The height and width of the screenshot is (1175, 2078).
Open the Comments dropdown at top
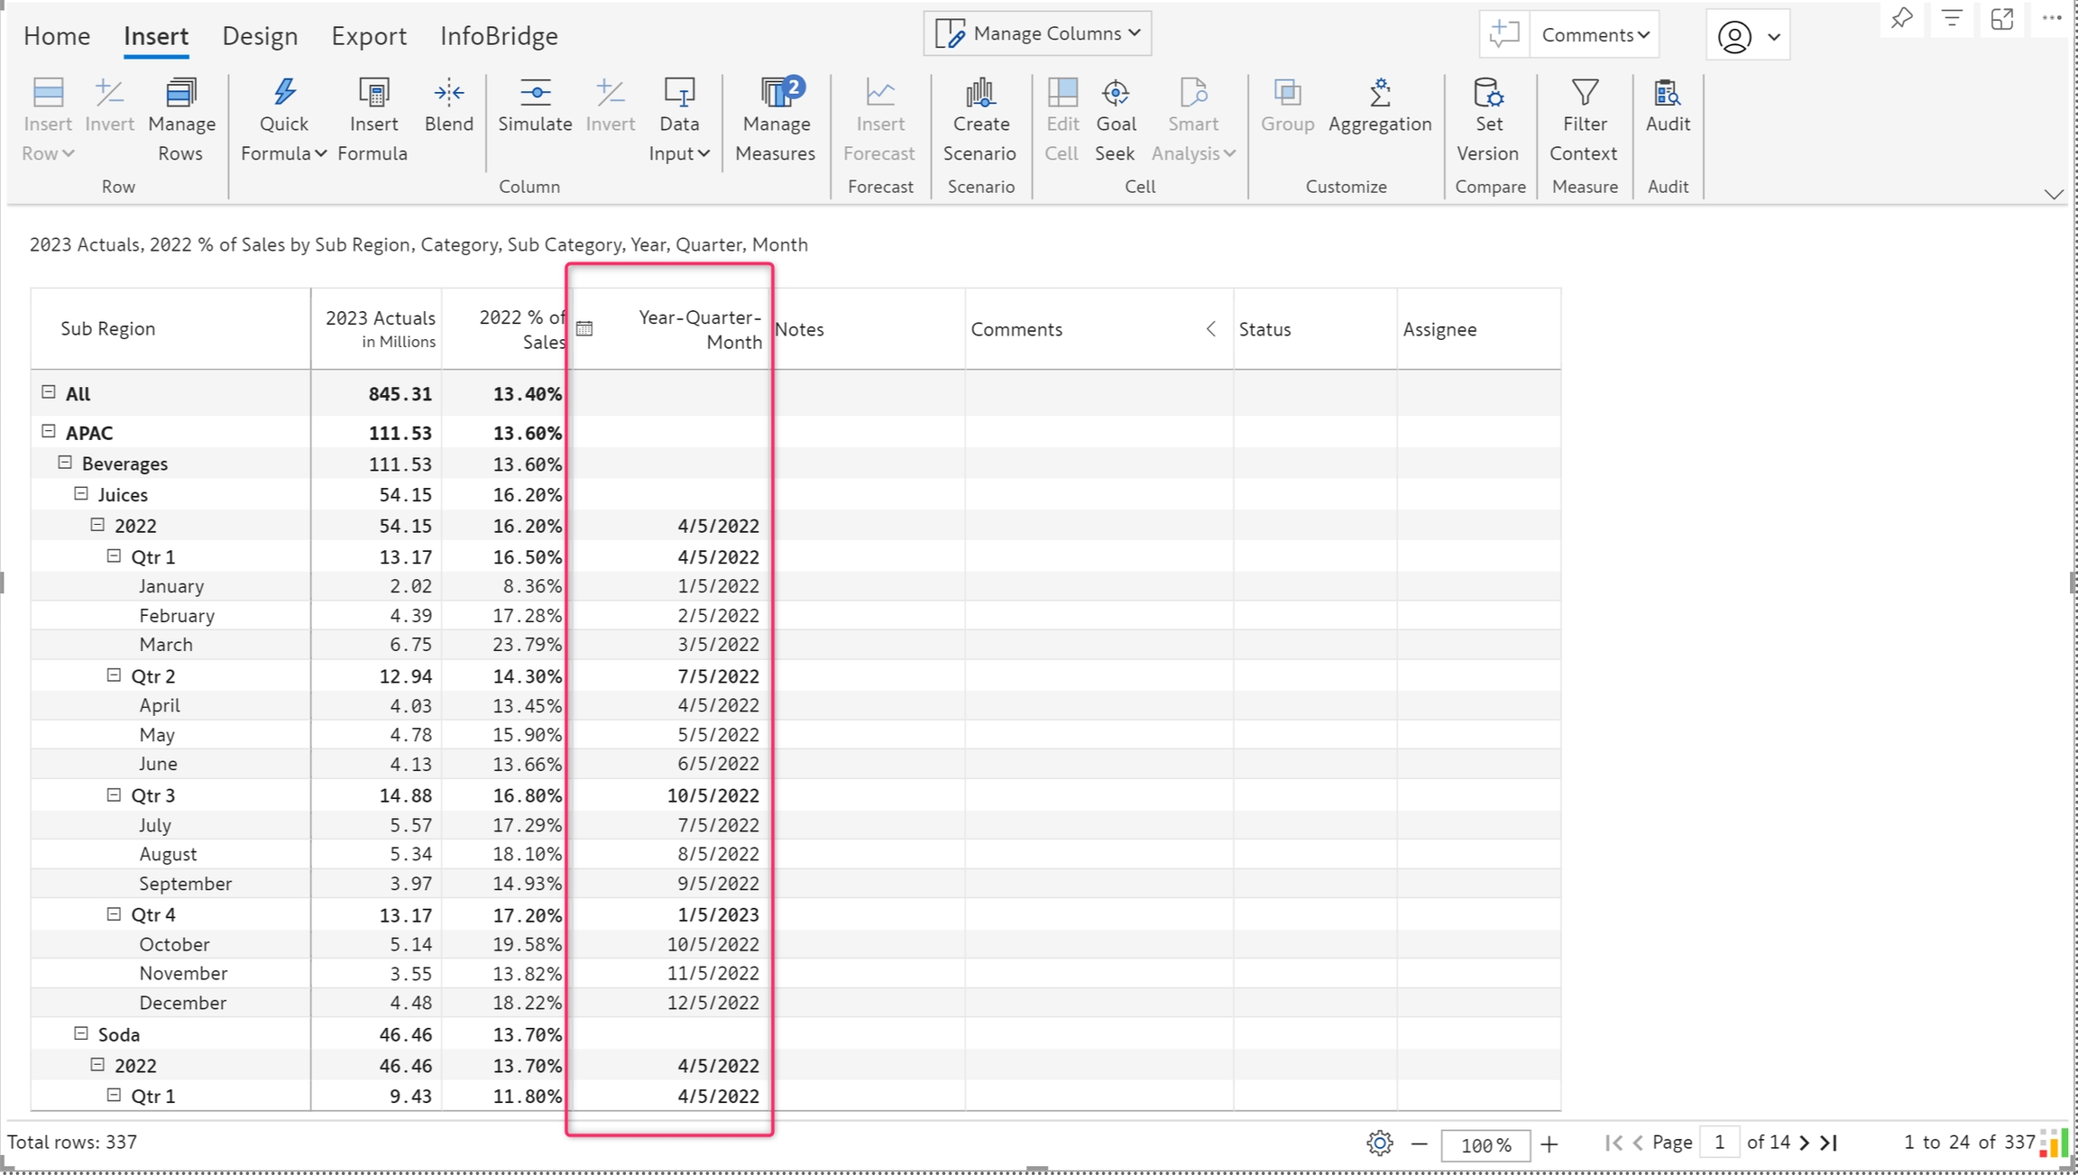point(1595,35)
